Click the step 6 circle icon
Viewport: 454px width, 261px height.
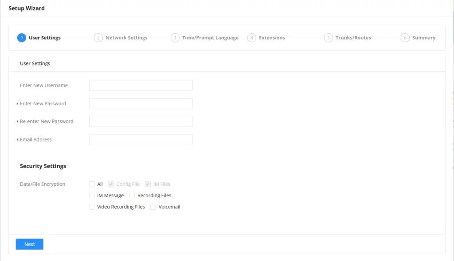(x=405, y=38)
